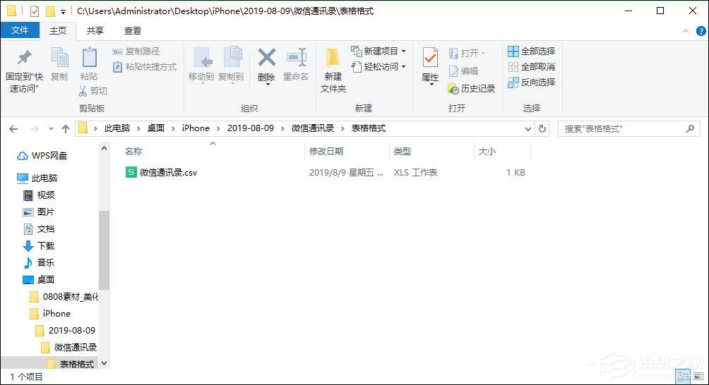Click Select none (全部取消)
Viewport: 709px width, 385px height.
[531, 67]
